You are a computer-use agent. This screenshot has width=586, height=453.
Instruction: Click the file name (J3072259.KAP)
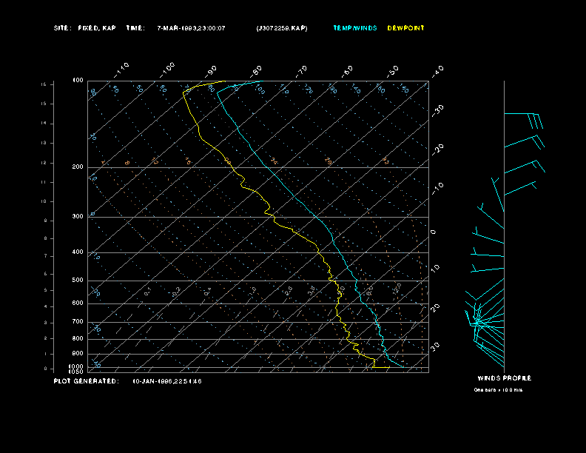[281, 28]
